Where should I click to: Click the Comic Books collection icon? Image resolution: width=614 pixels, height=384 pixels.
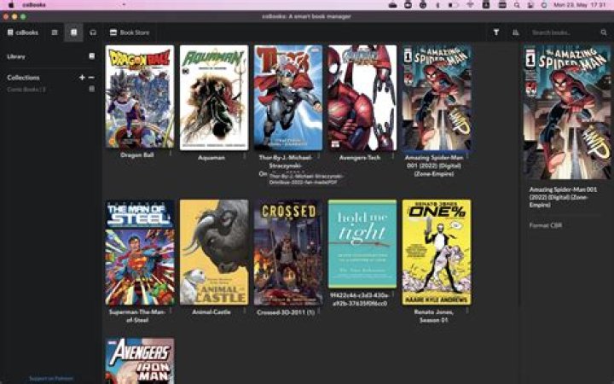click(x=91, y=89)
